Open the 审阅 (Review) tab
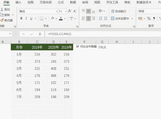161x119 pixels. pos(85,2)
